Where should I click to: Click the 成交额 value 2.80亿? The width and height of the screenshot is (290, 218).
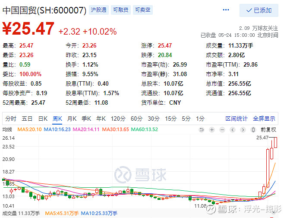(x=236, y=55)
